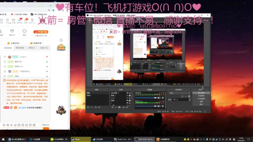Open the browser downloads icon
Screen dimensions: 253x142
(x=63, y=10)
